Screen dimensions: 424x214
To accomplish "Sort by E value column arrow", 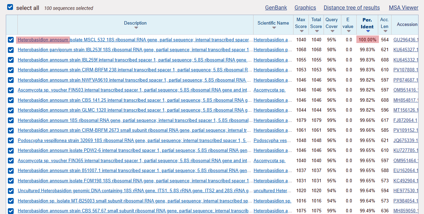I will [x=348, y=31].
